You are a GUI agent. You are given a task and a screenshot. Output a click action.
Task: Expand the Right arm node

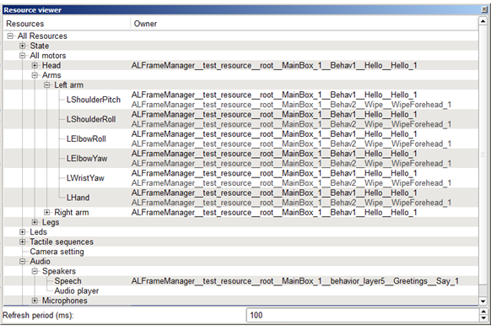pos(47,212)
